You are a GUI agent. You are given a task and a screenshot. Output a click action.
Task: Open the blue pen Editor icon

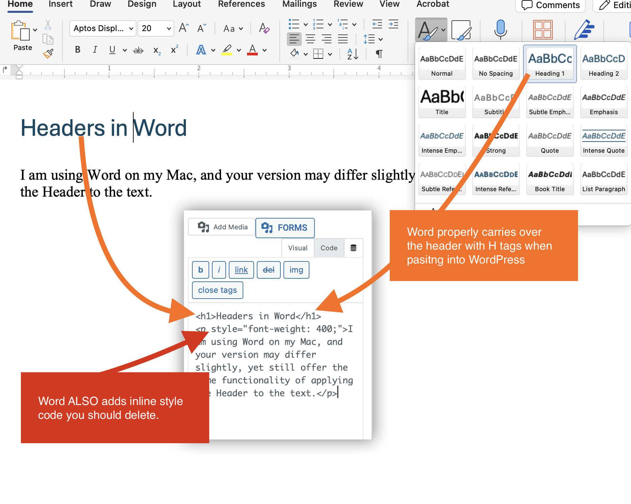tap(584, 30)
